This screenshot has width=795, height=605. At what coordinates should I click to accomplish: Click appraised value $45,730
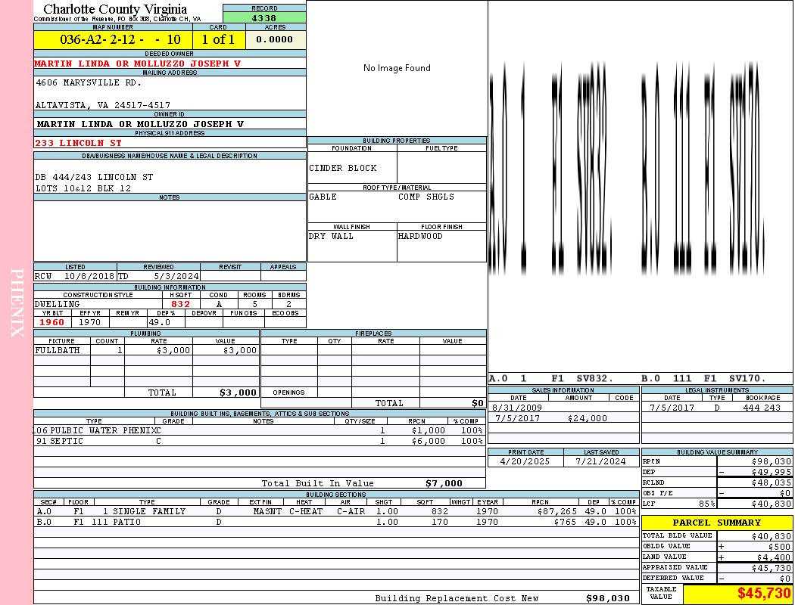772,568
